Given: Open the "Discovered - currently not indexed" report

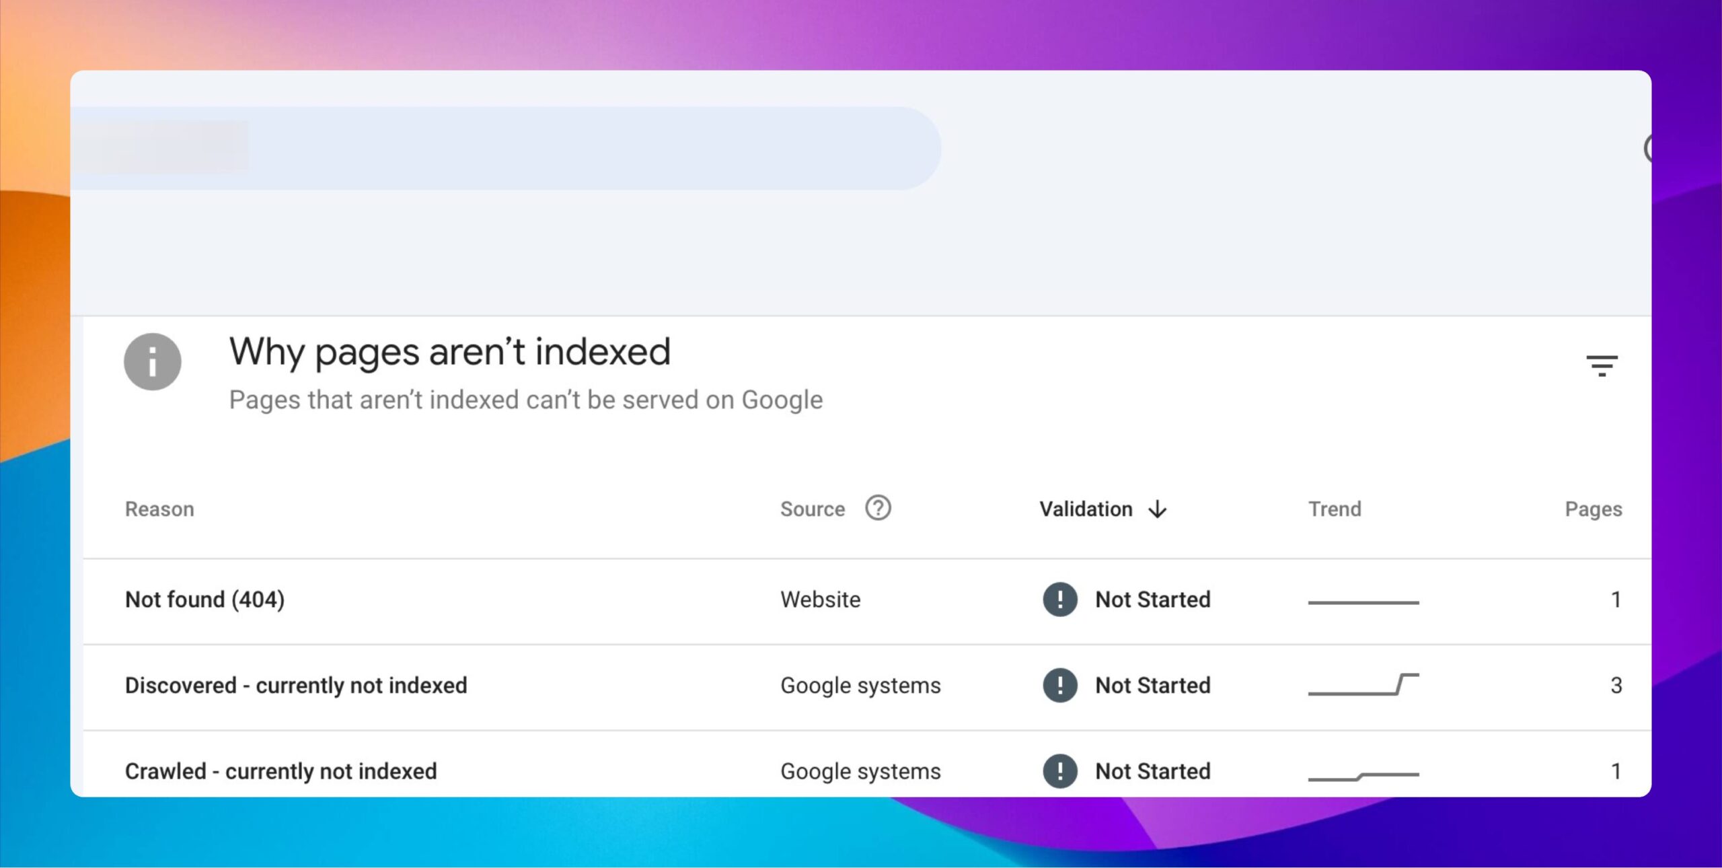Looking at the screenshot, I should click(296, 685).
